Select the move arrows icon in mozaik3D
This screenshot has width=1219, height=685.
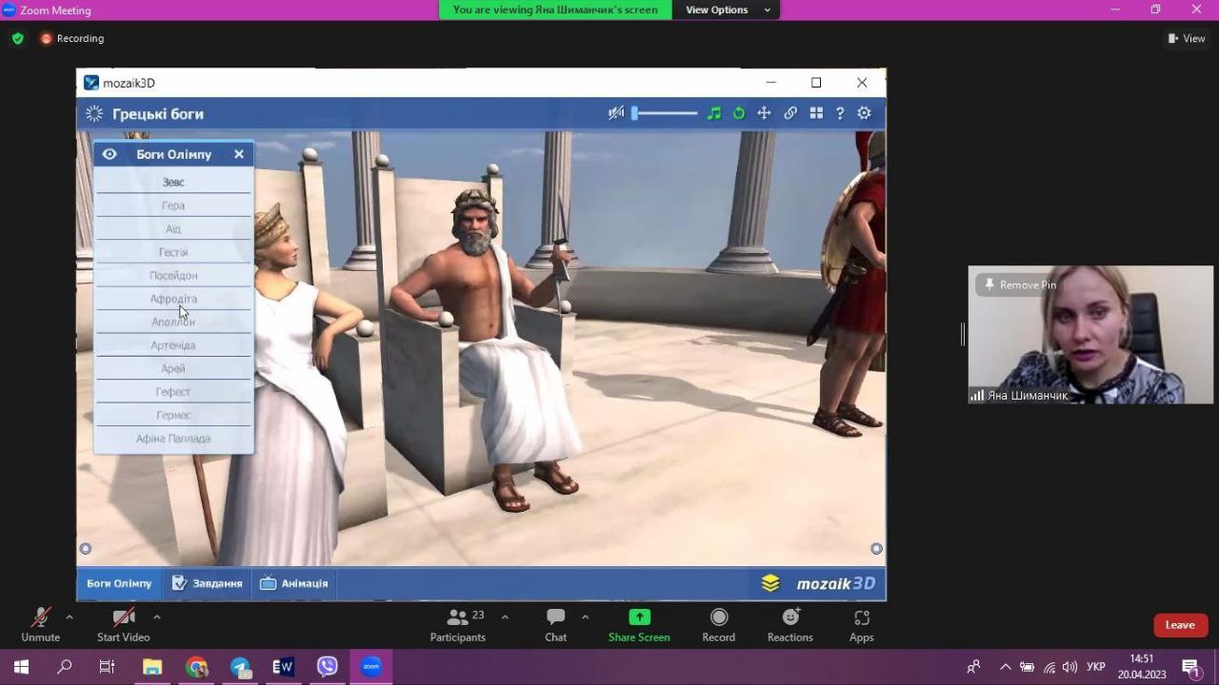[764, 113]
